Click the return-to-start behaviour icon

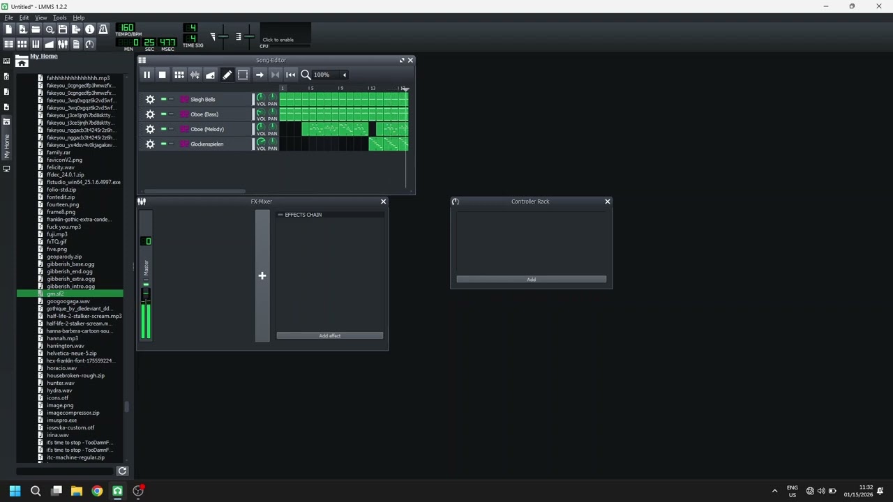(290, 75)
